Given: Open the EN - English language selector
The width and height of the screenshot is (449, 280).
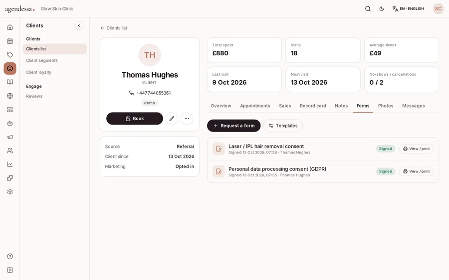Looking at the screenshot, I should tap(408, 9).
